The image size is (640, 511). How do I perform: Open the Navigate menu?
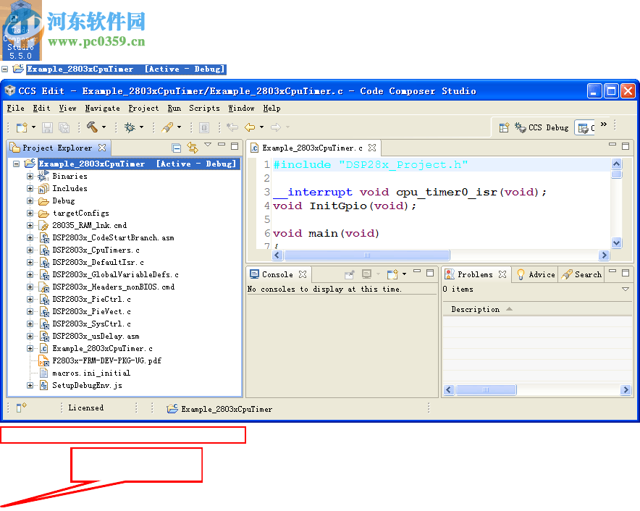point(103,108)
